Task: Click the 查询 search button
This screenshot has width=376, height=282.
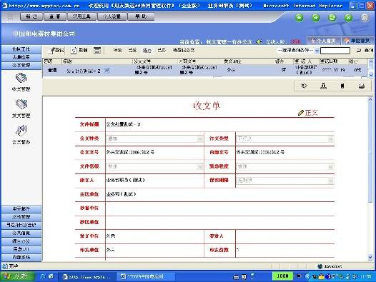Action: (x=368, y=50)
